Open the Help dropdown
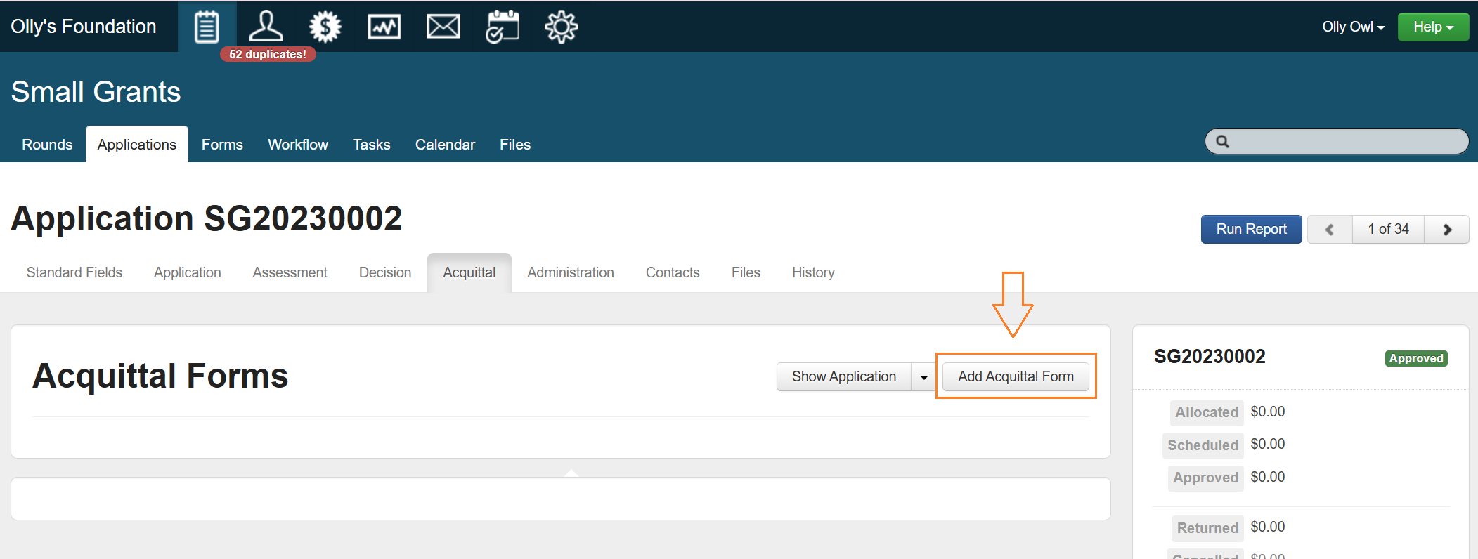The width and height of the screenshot is (1478, 559). click(1432, 27)
